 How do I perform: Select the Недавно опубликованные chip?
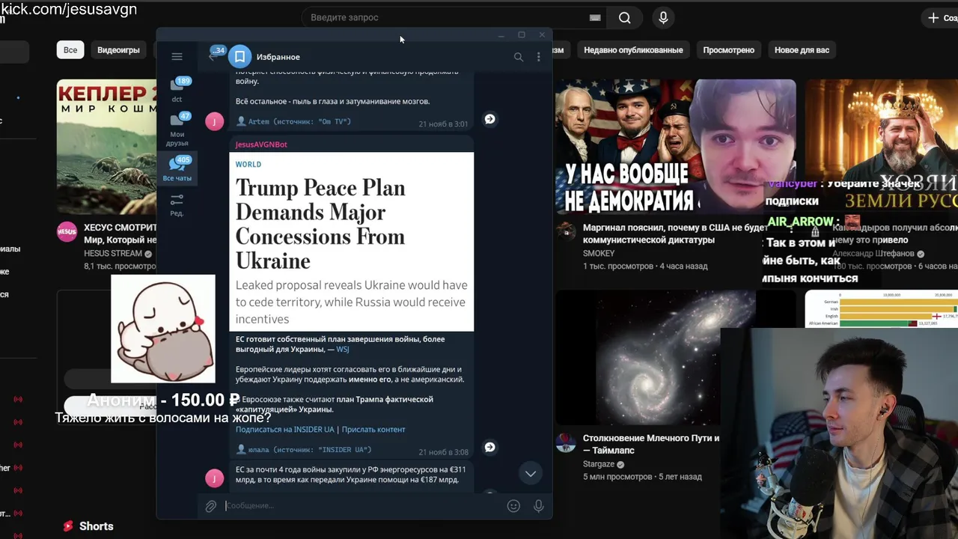point(633,50)
